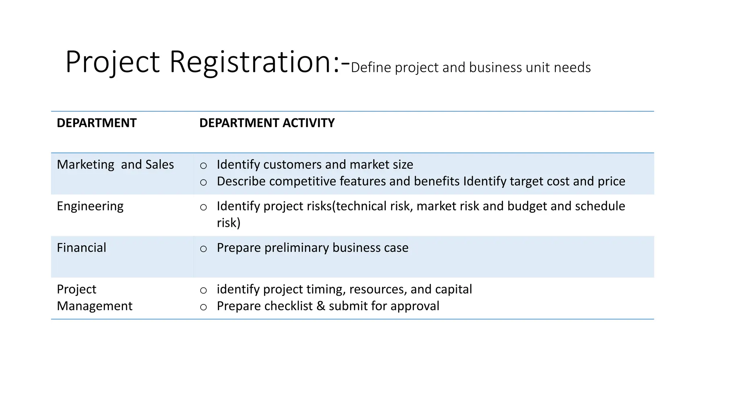This screenshot has height=418, width=743.
Task: Click 'Prepare checklist & submit for approval'
Action: [x=328, y=306]
